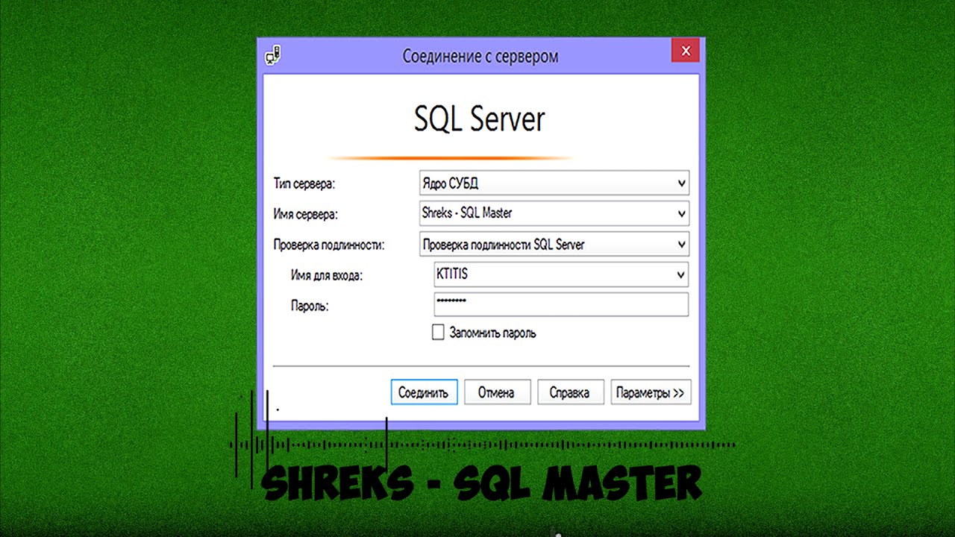
Task: Expand options via Параметры >> button
Action: click(x=651, y=392)
